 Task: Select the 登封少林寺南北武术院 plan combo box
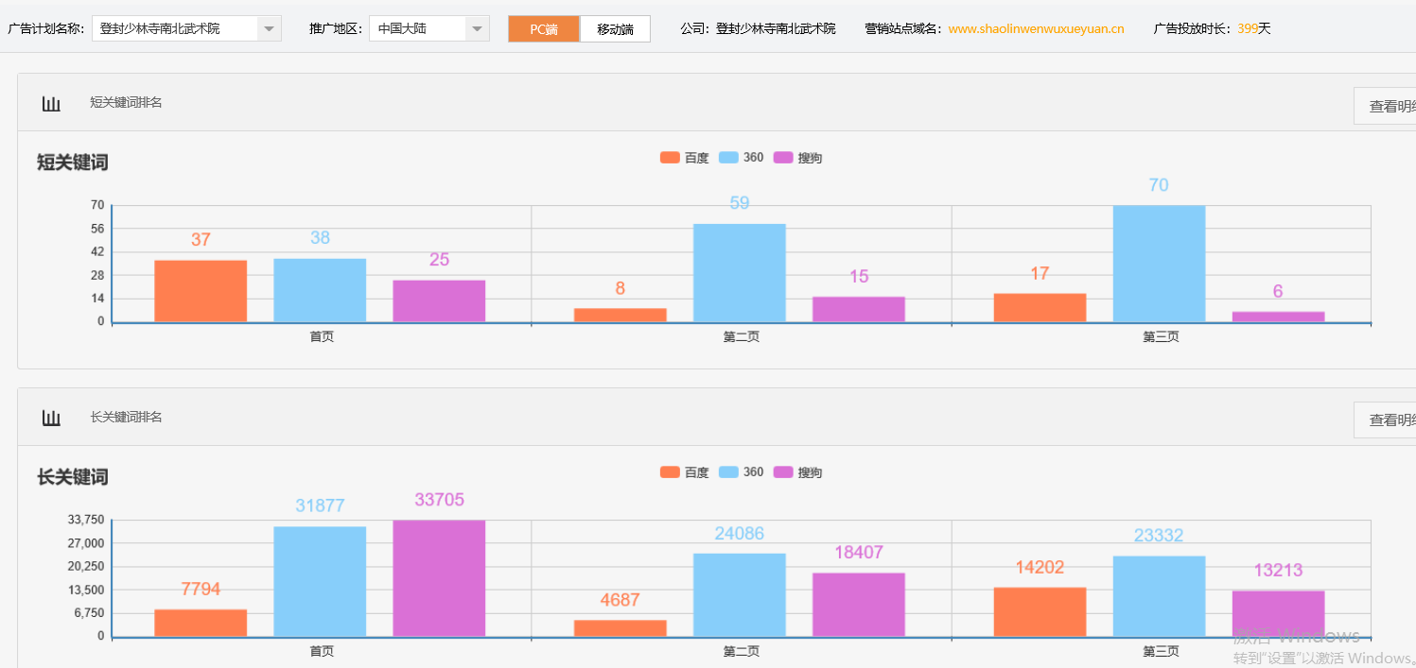(x=175, y=29)
